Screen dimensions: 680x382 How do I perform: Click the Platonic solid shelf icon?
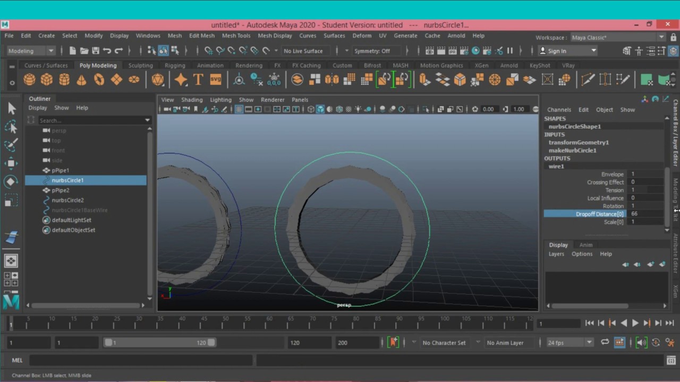[158, 80]
